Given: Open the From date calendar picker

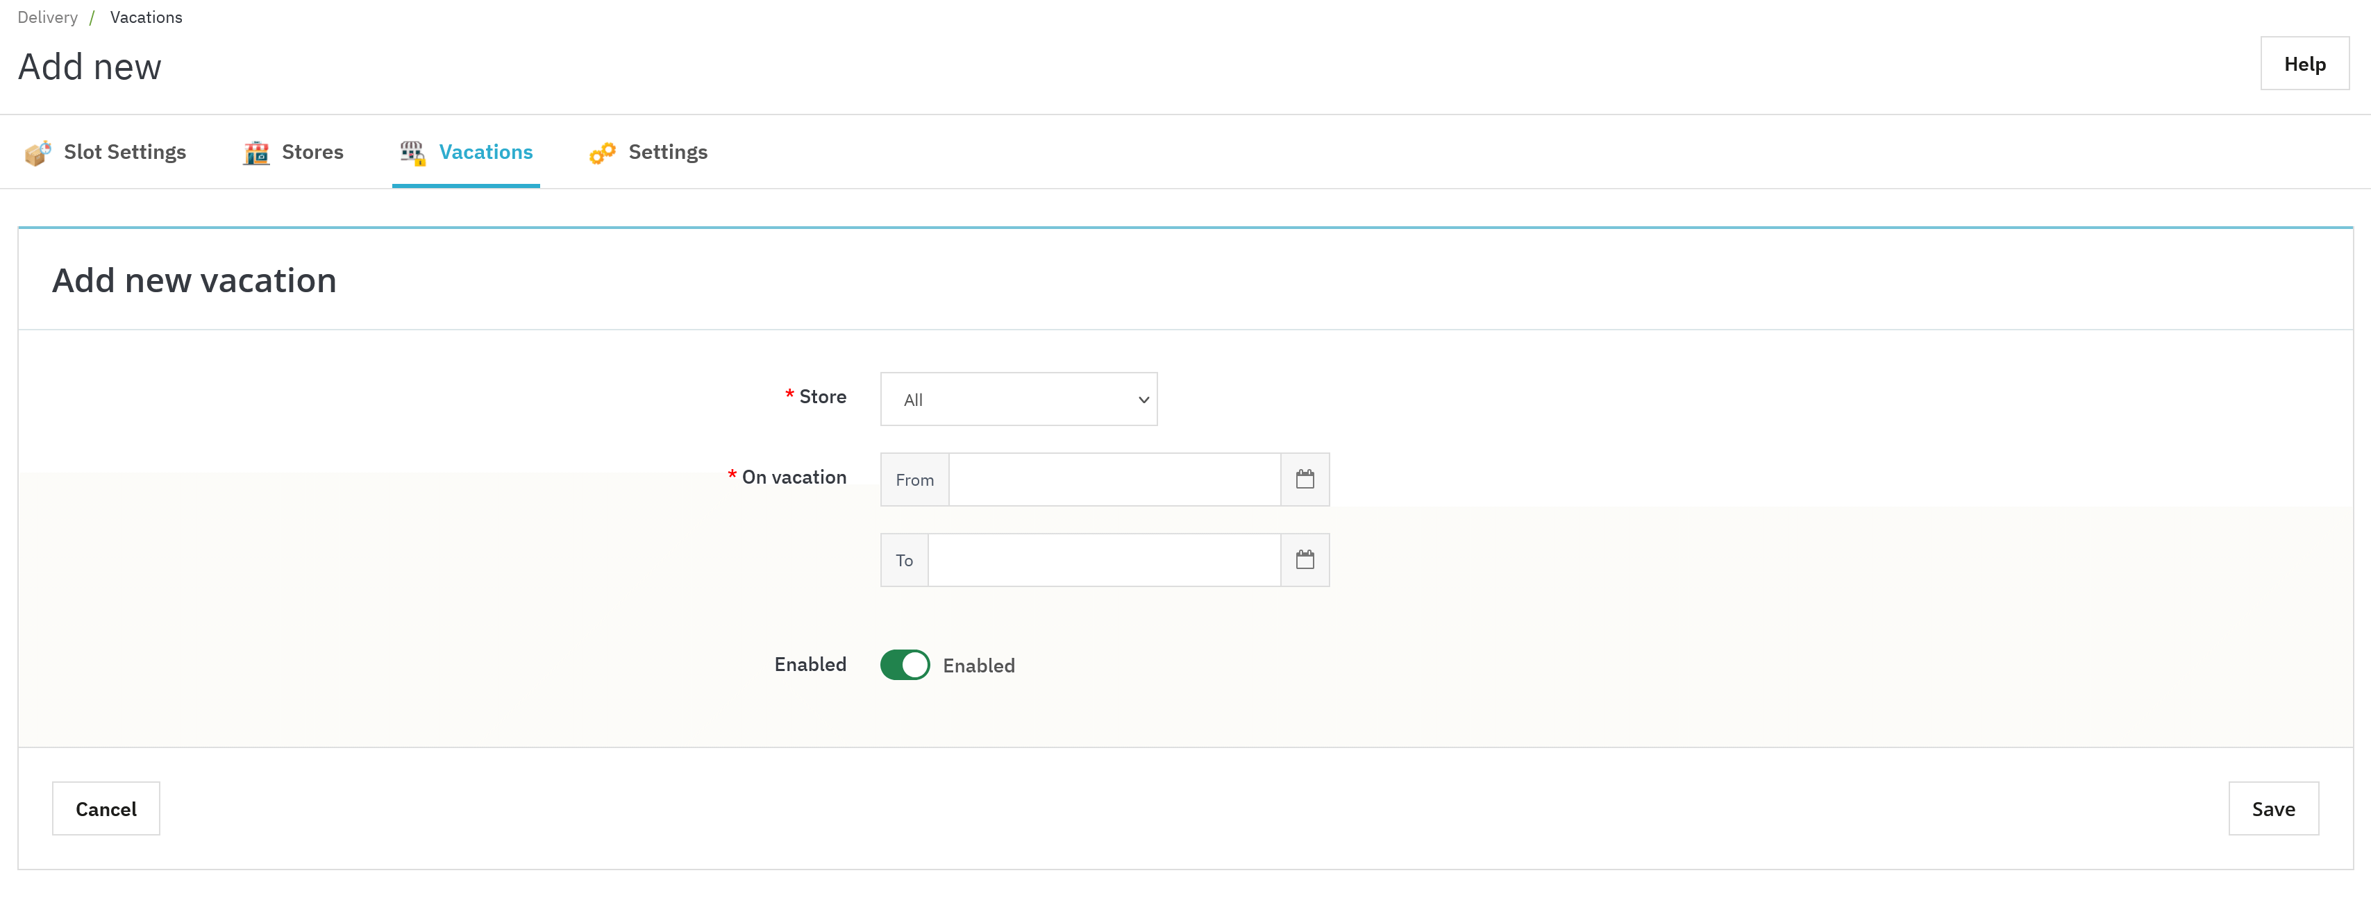Looking at the screenshot, I should [x=1305, y=479].
